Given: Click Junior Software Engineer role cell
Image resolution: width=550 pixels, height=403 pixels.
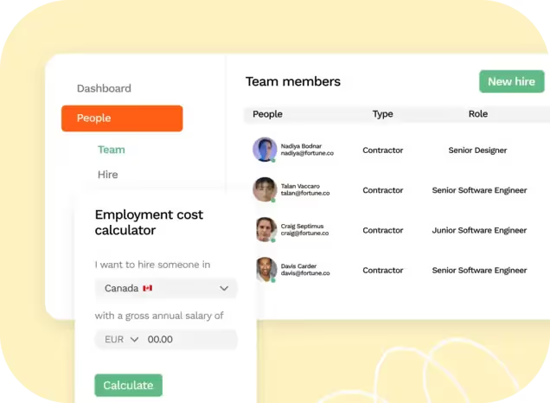Looking at the screenshot, I should [x=479, y=230].
